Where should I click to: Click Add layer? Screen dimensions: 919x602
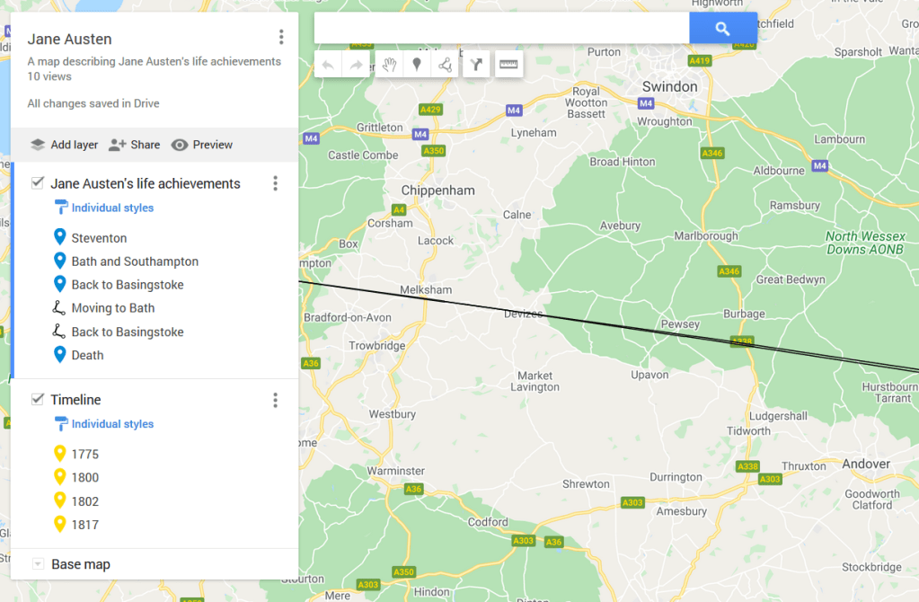pos(64,145)
